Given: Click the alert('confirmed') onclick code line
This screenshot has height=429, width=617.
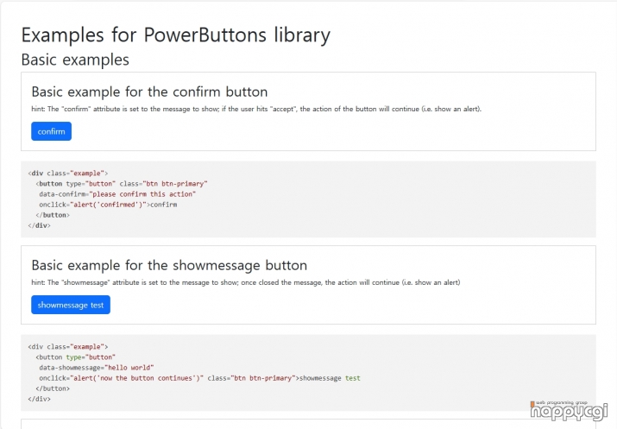Looking at the screenshot, I should pos(108,205).
